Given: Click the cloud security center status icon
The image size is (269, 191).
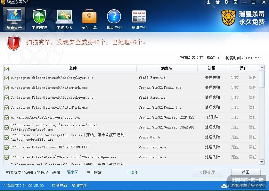Looking at the screenshot, I should tap(224, 186).
